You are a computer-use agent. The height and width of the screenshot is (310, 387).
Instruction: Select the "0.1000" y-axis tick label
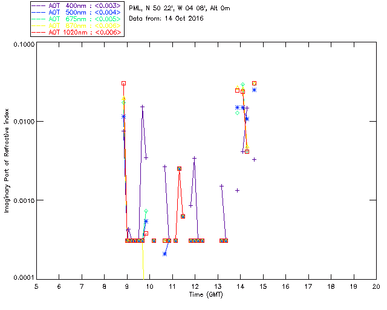(24, 44)
